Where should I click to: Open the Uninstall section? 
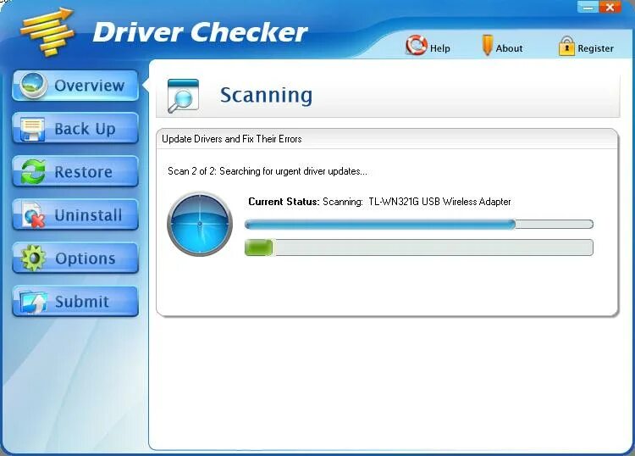point(75,214)
